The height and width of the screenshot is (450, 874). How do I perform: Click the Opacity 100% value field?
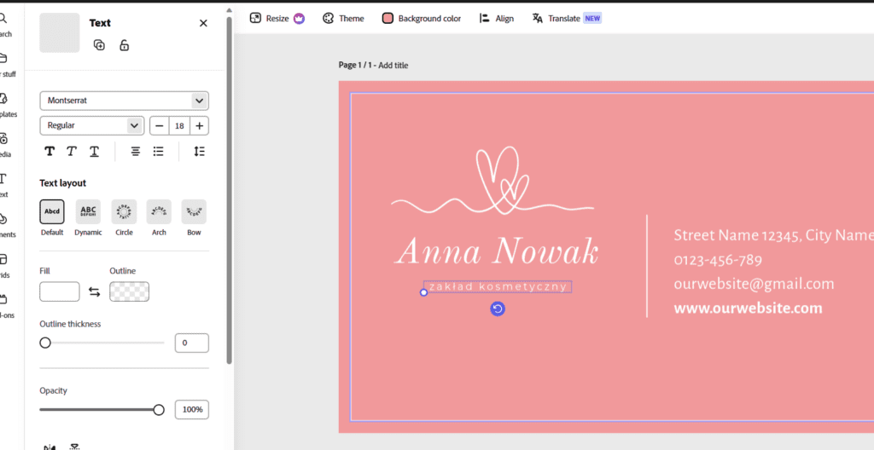[192, 409]
